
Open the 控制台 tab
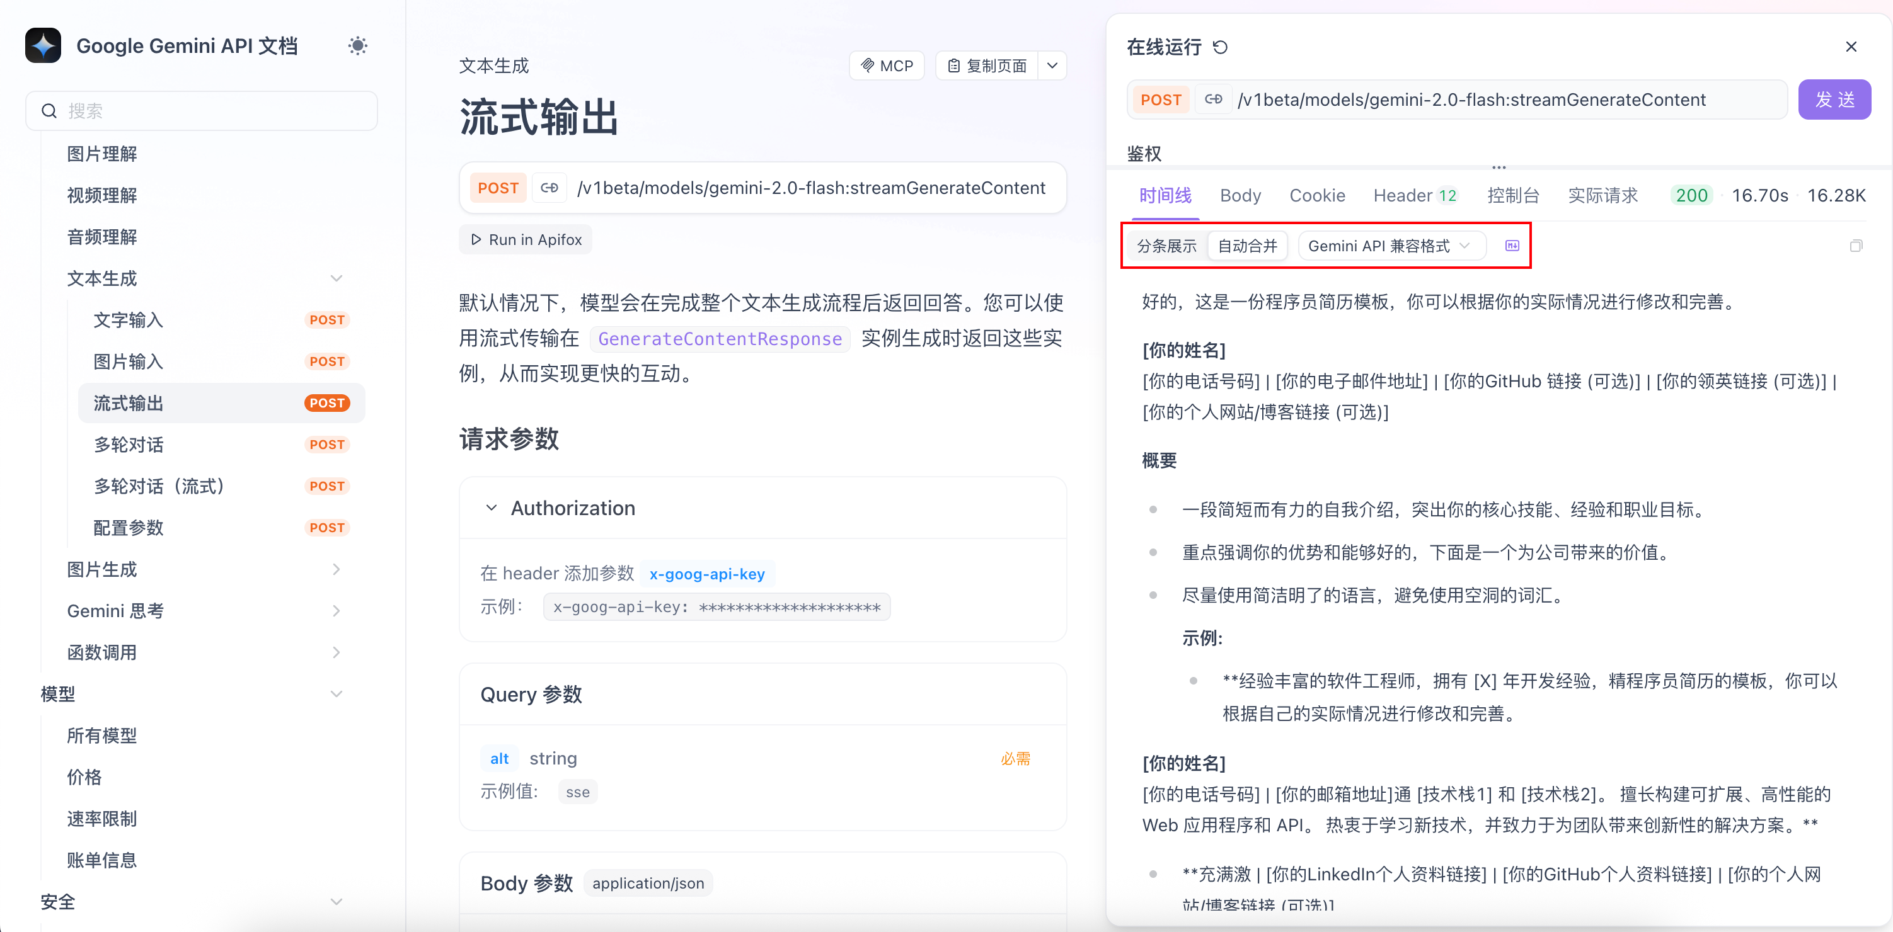pyautogui.click(x=1514, y=195)
